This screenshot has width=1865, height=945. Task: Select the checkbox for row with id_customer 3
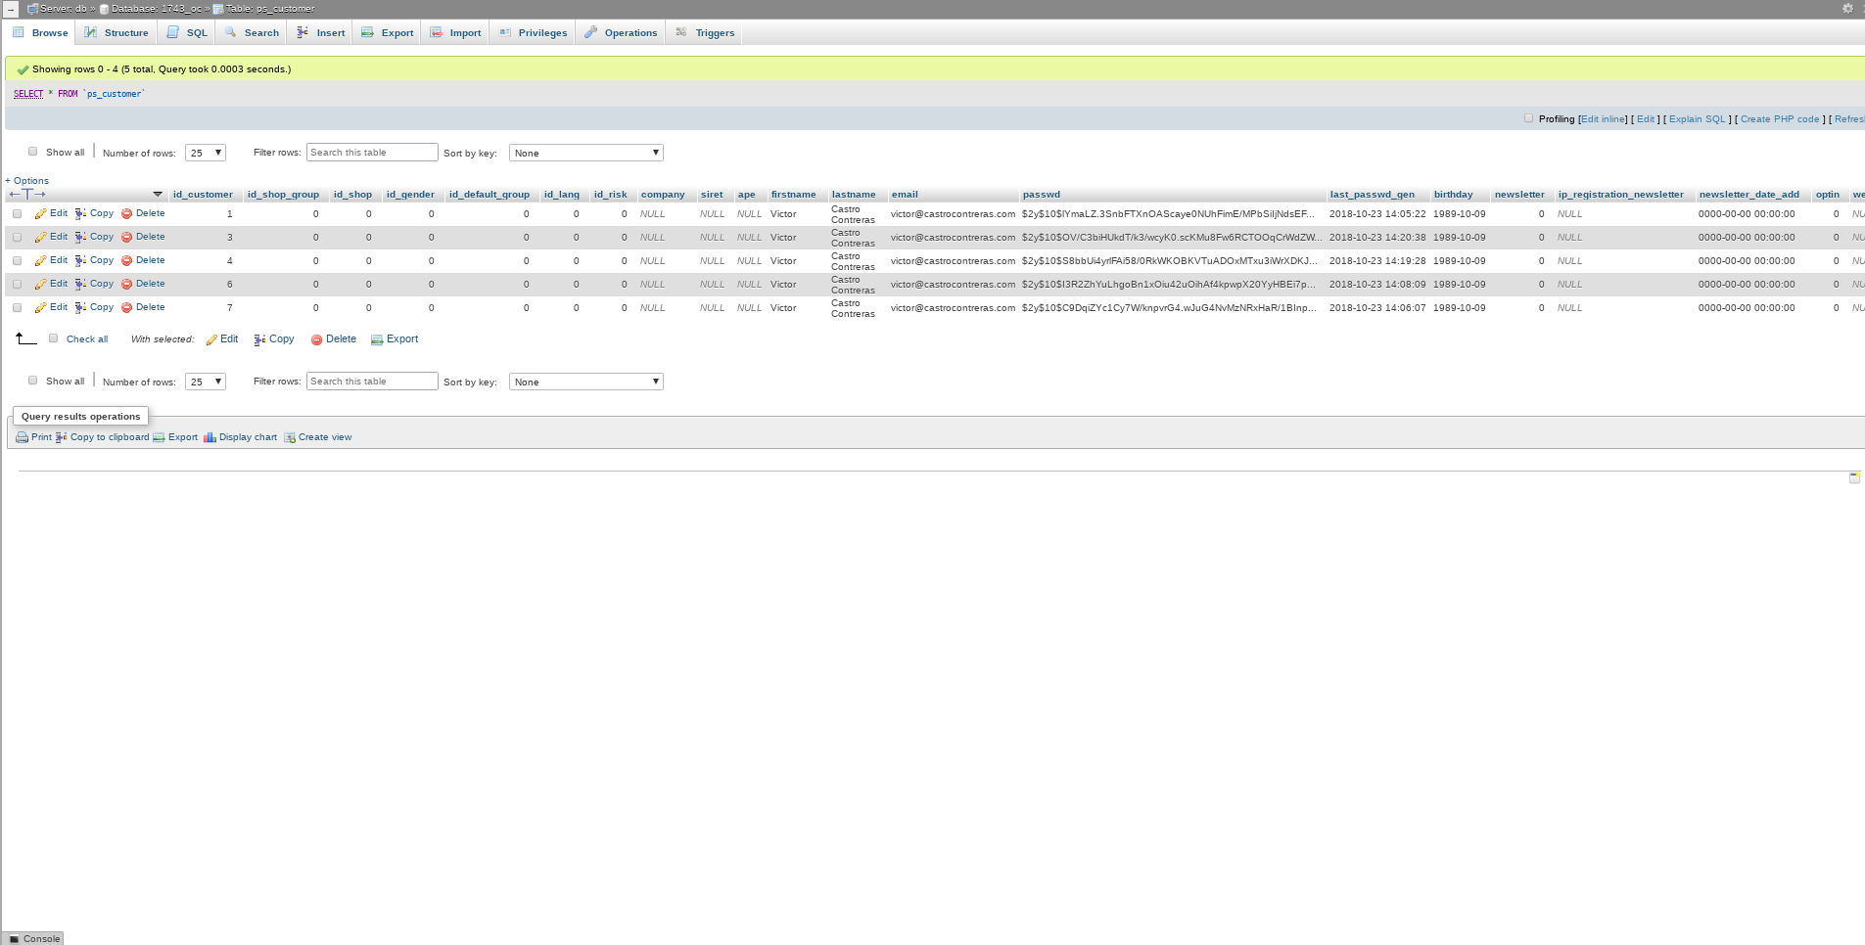[18, 237]
